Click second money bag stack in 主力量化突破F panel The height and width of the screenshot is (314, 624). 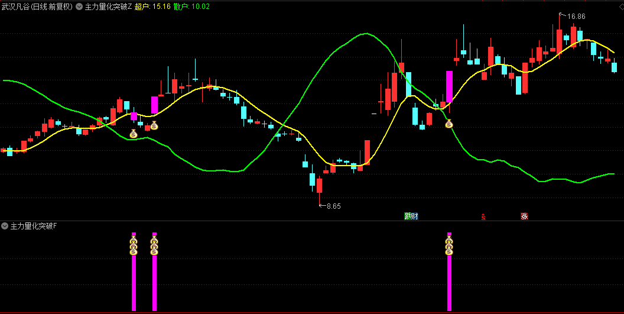[154, 245]
